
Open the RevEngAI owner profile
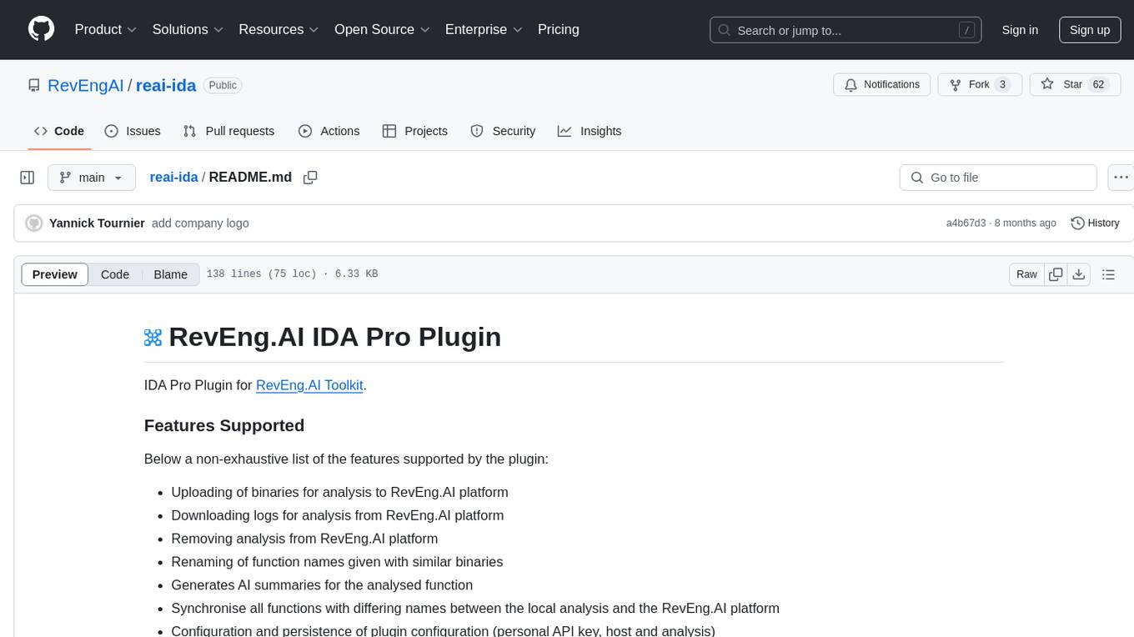click(86, 85)
